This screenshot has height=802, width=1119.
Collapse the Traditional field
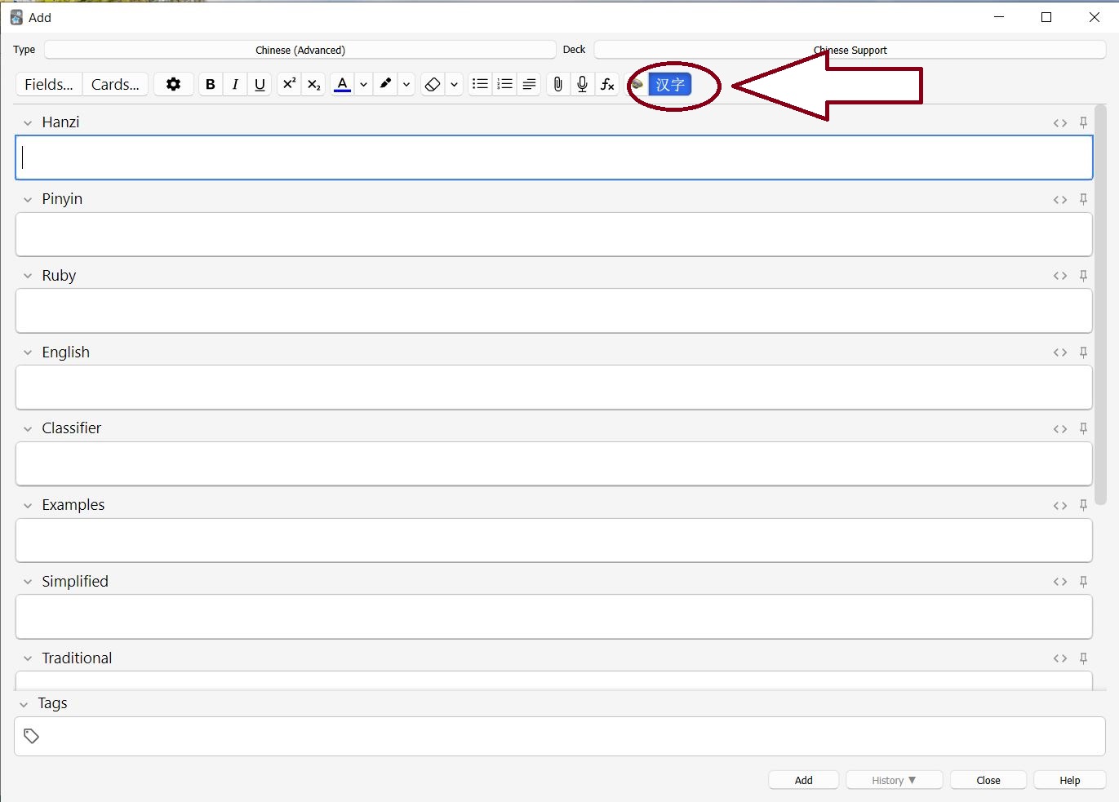[28, 658]
